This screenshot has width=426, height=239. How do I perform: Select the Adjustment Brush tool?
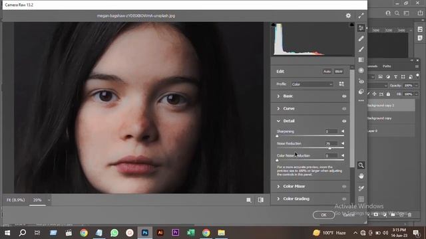tap(361, 49)
